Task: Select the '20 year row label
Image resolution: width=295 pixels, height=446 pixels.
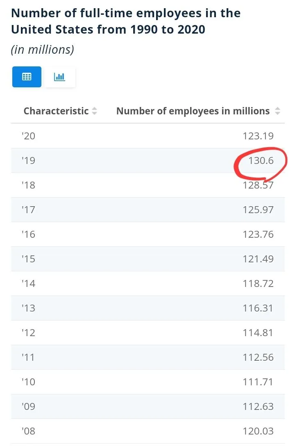Action: click(29, 136)
